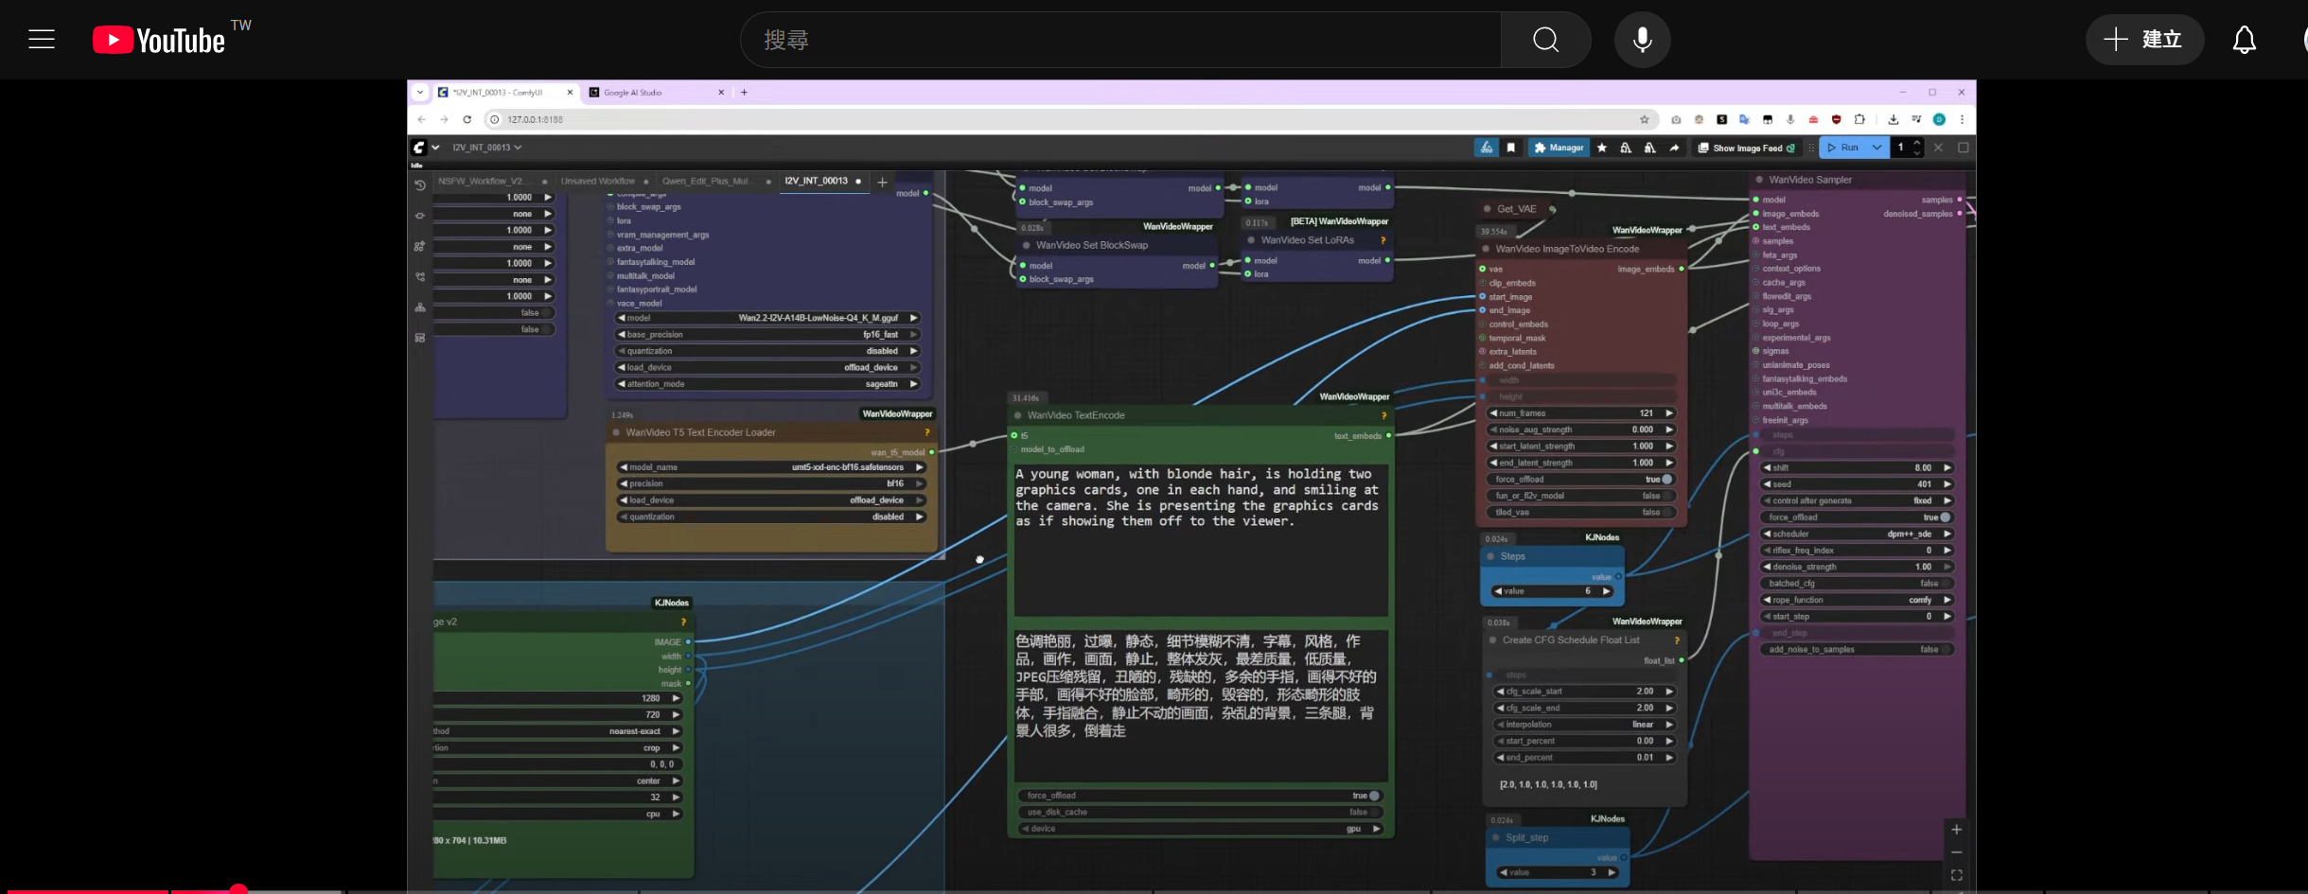Toggle force_offload in WanVideo TextEncode node
This screenshot has width=2308, height=894.
pyautogui.click(x=1374, y=796)
